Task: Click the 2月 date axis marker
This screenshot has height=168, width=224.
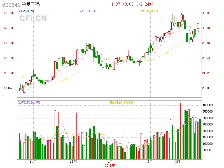Action: pyautogui.click(x=150, y=162)
